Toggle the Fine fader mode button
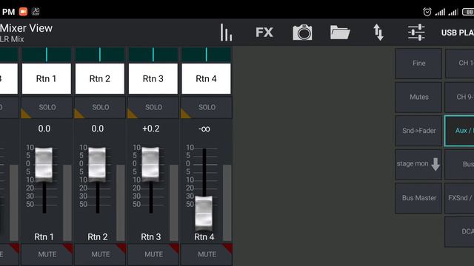Screen dimensions: 474x266 (418, 64)
